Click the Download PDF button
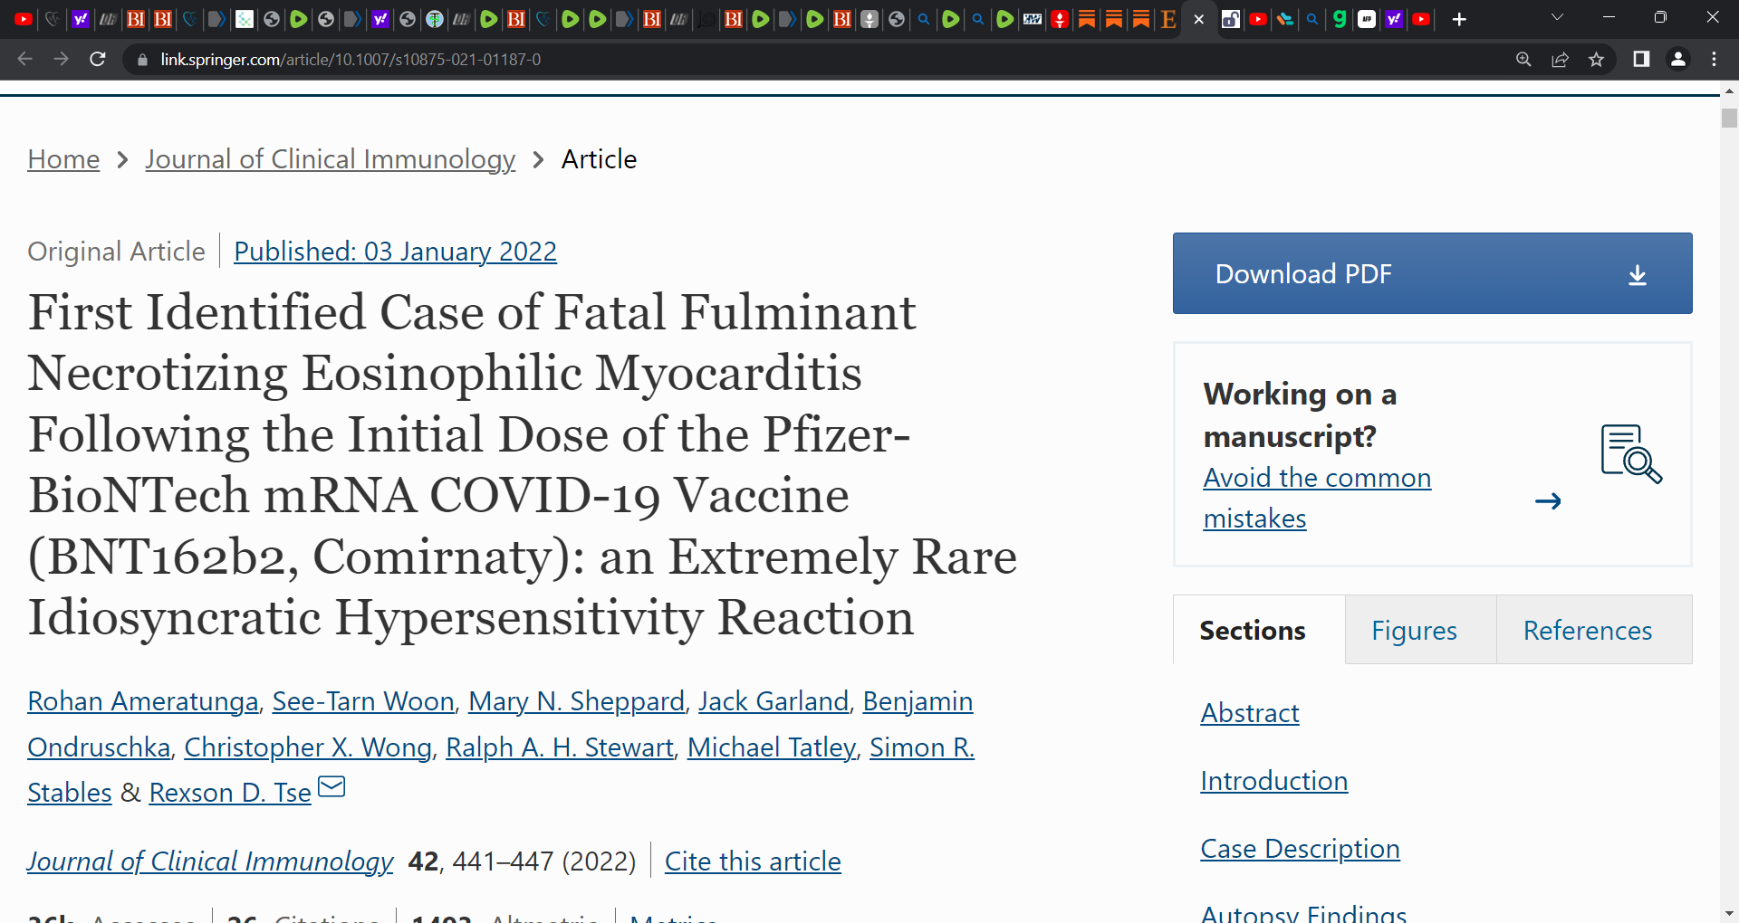The height and width of the screenshot is (923, 1739). [1432, 273]
